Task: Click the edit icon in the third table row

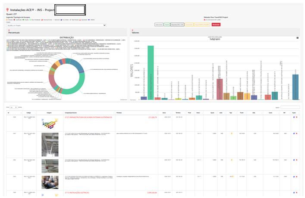Action: coord(293,159)
